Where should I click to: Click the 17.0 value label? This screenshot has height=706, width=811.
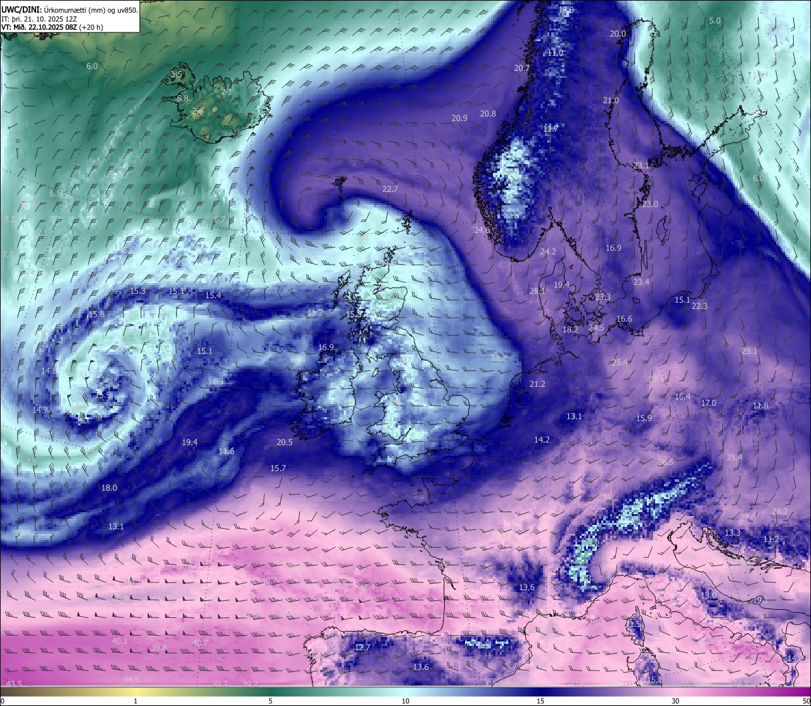click(x=708, y=403)
